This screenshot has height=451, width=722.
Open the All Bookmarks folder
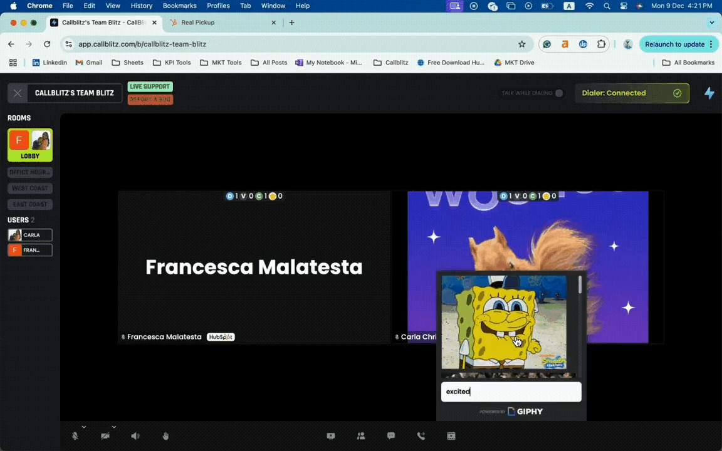point(688,63)
